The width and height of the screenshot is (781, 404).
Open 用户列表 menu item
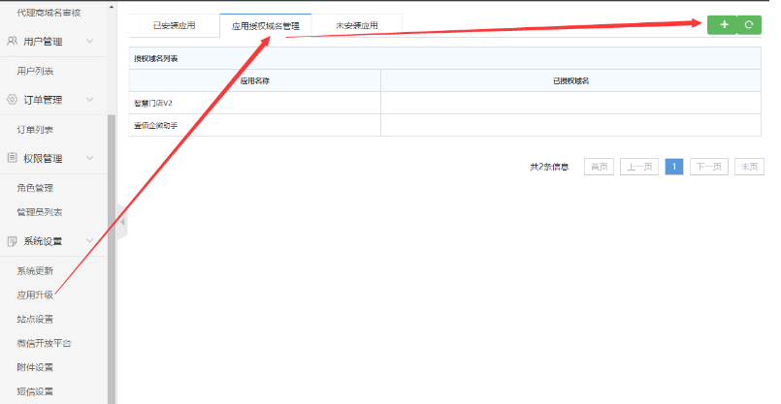[35, 71]
